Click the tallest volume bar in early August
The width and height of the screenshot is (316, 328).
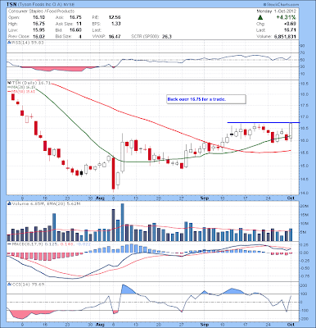pyautogui.click(x=122, y=222)
